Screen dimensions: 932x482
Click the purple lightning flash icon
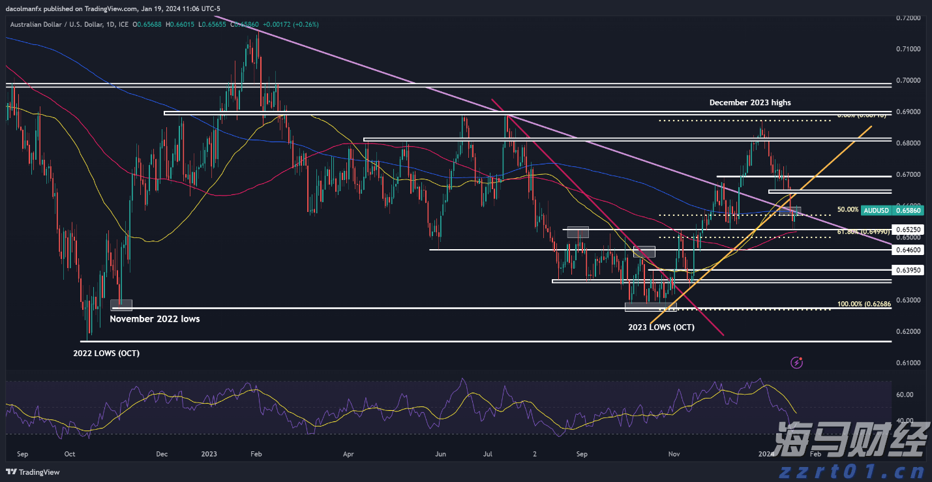tap(796, 362)
